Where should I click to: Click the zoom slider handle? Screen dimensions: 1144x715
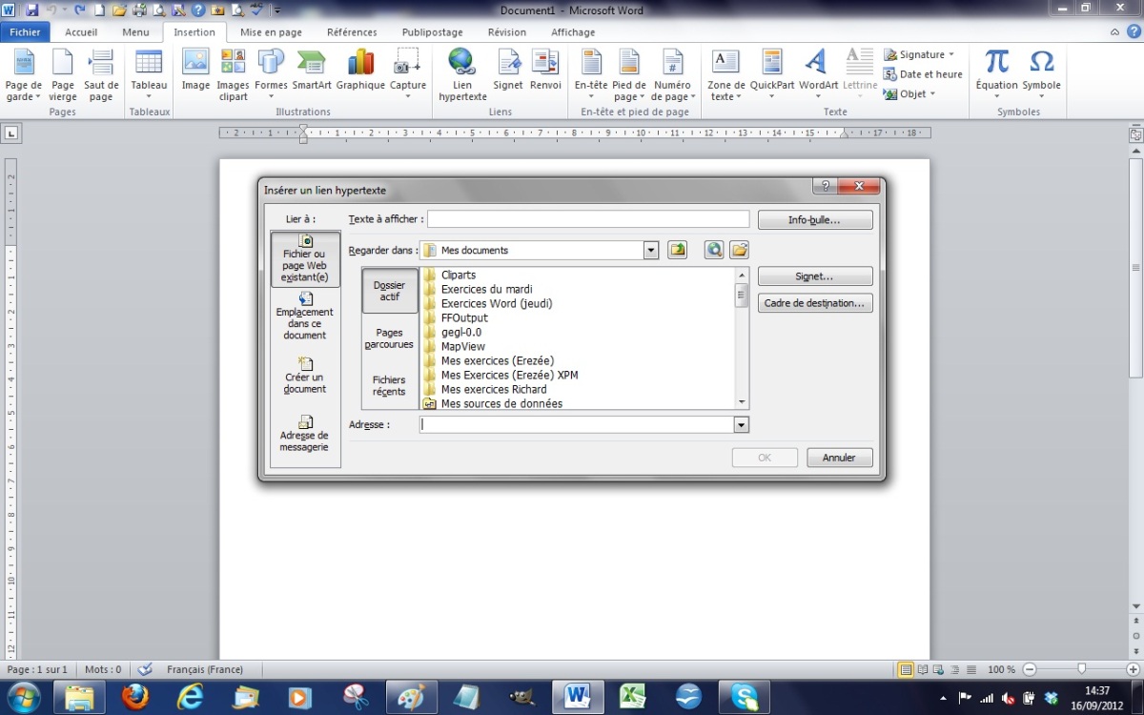tap(1081, 669)
